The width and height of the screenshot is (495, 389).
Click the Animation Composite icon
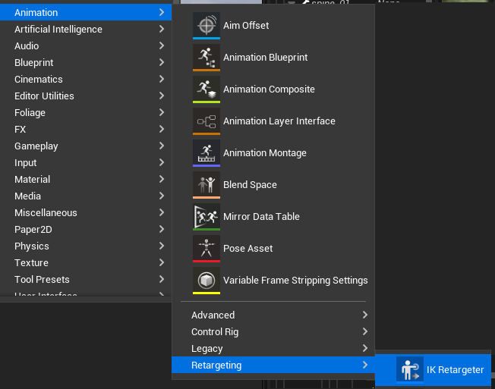point(207,89)
